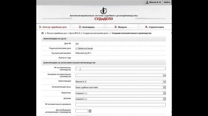Focus № исполнительного документа input field

[120, 105]
